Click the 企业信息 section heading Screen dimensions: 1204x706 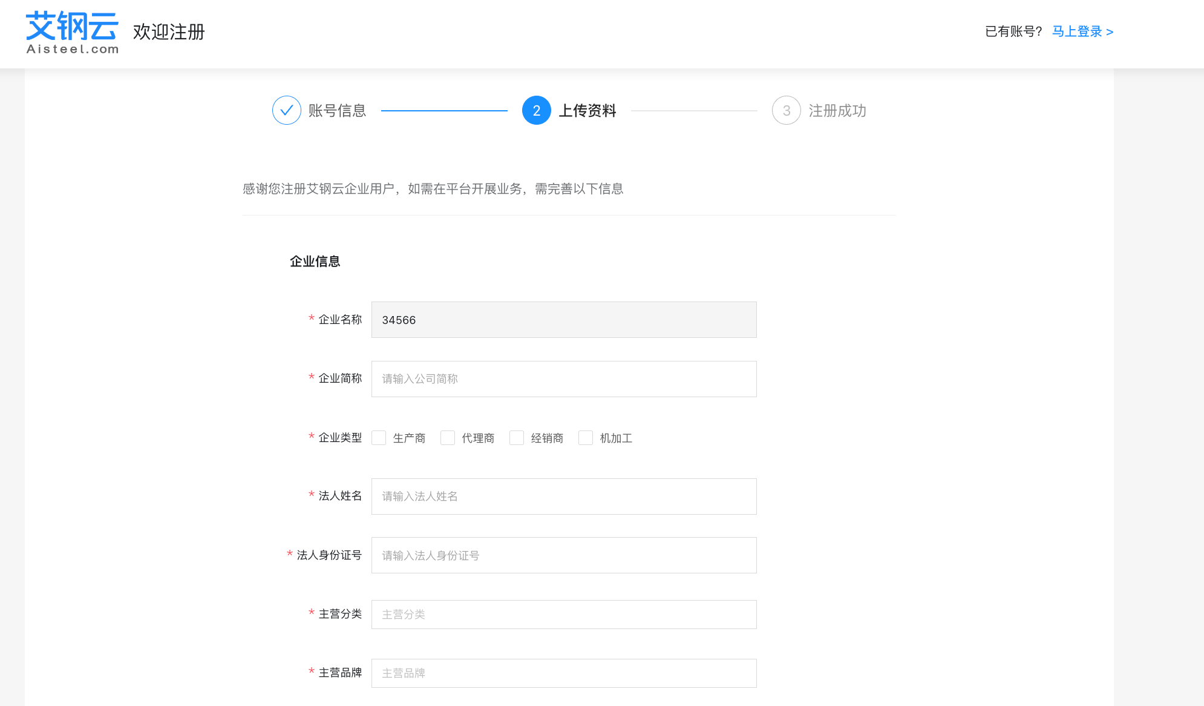click(x=315, y=261)
